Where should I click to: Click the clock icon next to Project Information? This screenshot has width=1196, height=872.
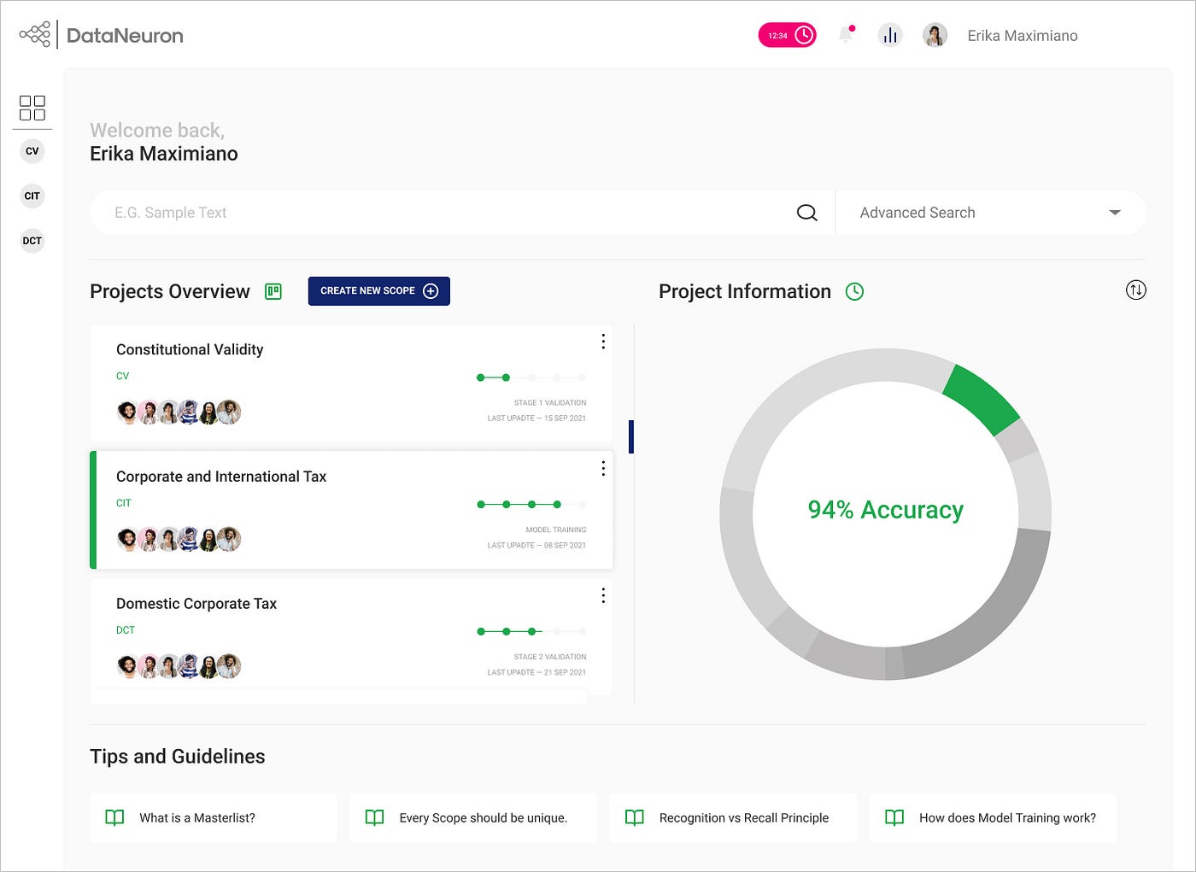pyautogui.click(x=854, y=291)
